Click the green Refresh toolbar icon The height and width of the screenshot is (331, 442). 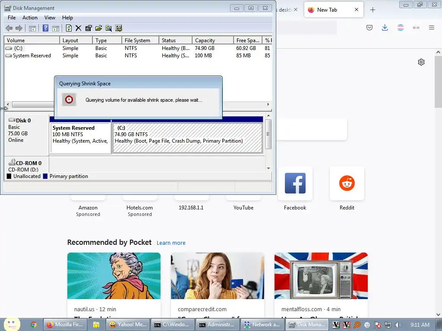pos(69,28)
